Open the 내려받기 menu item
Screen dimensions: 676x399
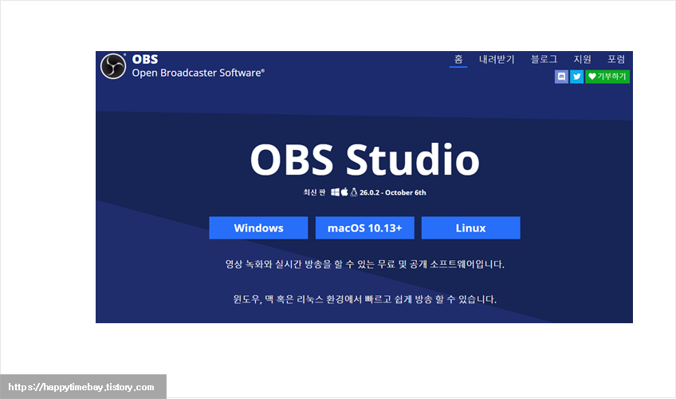[x=497, y=59]
